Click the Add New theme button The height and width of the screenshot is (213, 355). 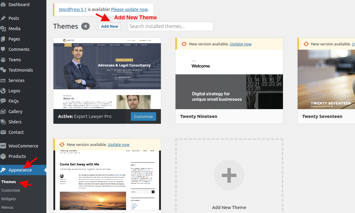tap(110, 26)
